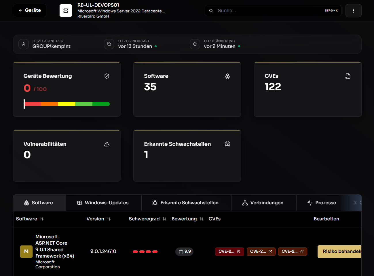
Task: Click Risiko behandeln button
Action: pyautogui.click(x=339, y=252)
